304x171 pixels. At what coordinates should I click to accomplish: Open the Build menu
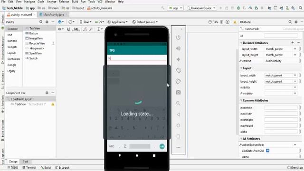click(75, 2)
